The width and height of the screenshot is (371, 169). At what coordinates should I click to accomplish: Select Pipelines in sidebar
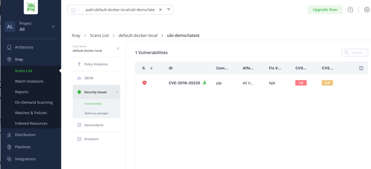pos(23,147)
